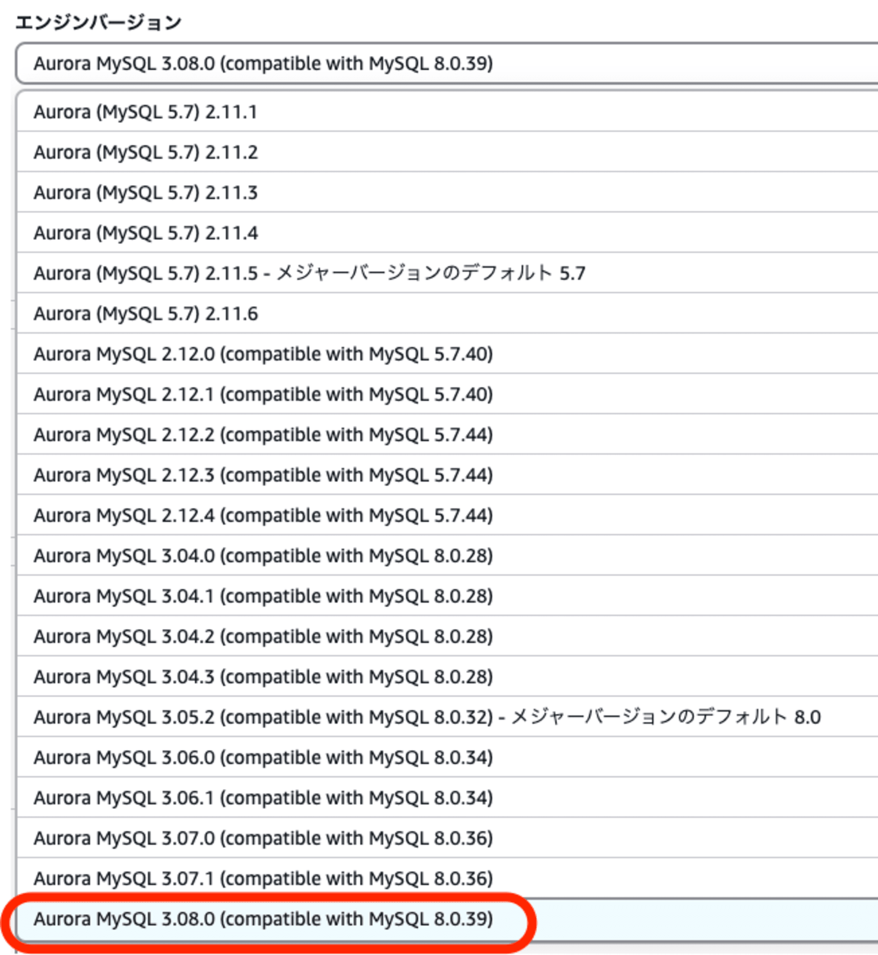Pick Aurora MySQL 3.06.1 version
The image size is (878, 955).
(x=447, y=797)
